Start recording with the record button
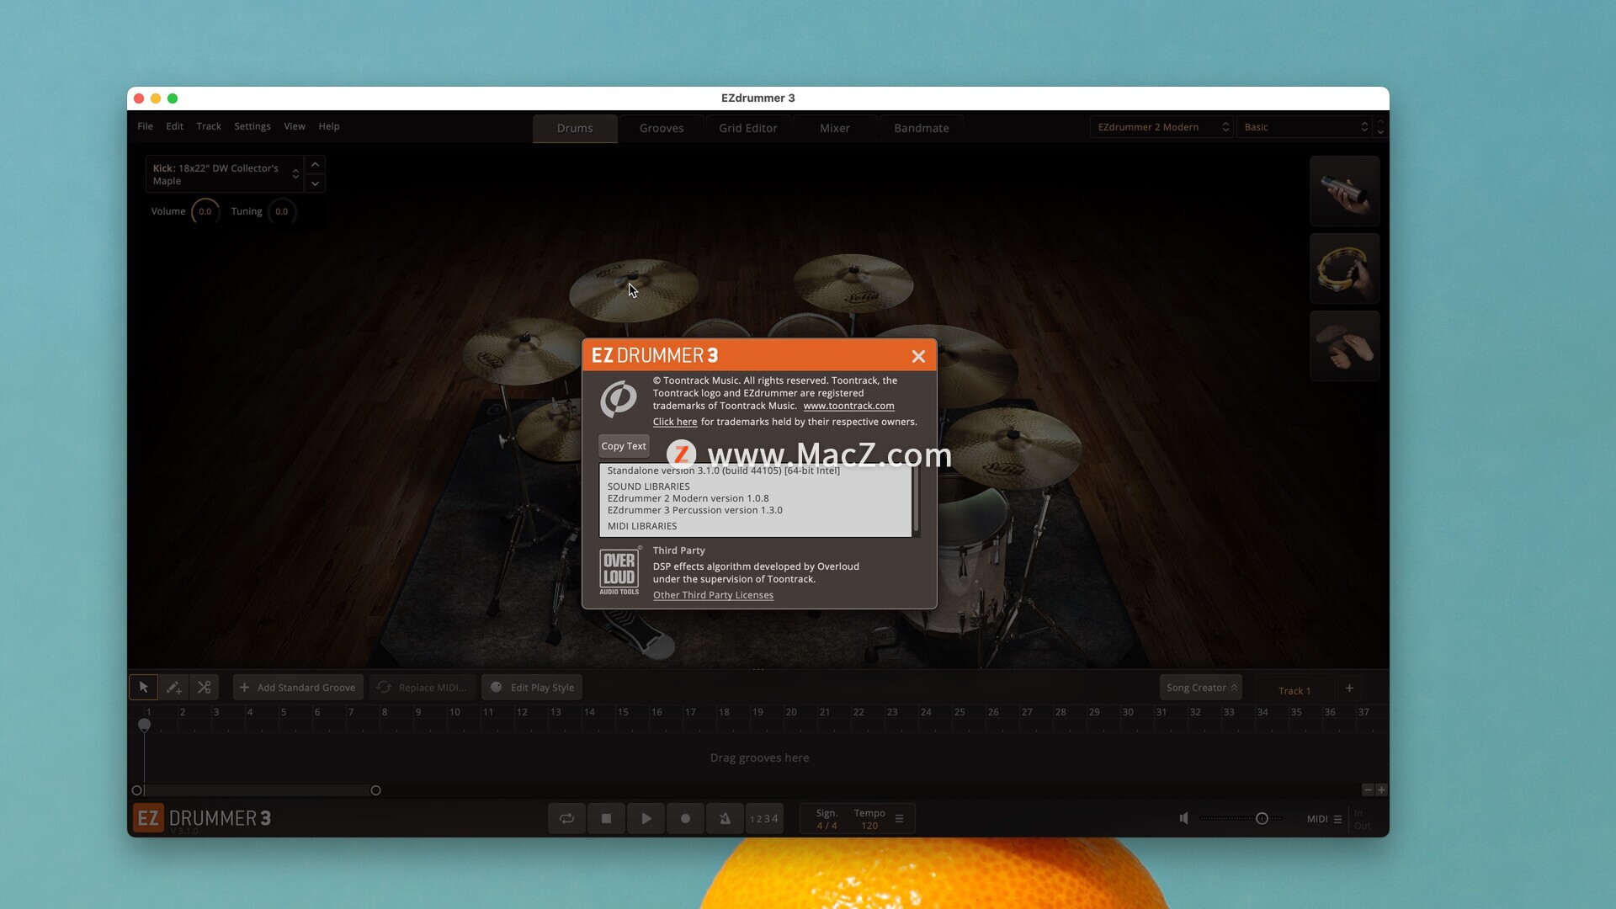This screenshot has height=909, width=1616. coord(685,818)
